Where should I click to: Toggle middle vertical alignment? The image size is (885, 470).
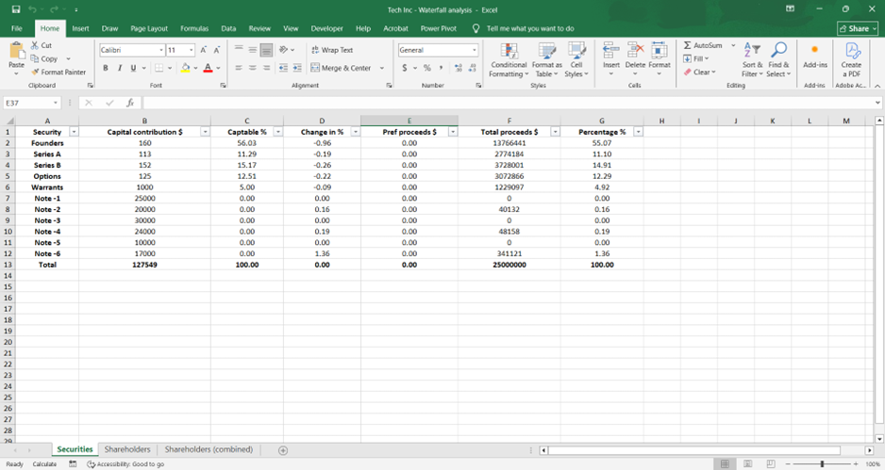tap(252, 50)
